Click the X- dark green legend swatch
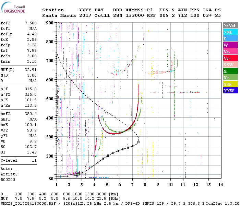 pos(230,71)
